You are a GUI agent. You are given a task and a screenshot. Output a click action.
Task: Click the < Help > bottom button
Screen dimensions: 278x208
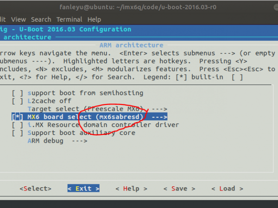(x=131, y=189)
